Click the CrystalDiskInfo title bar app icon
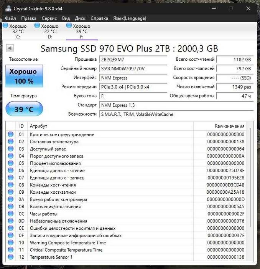The height and width of the screenshot is (269, 260). click(8, 8)
